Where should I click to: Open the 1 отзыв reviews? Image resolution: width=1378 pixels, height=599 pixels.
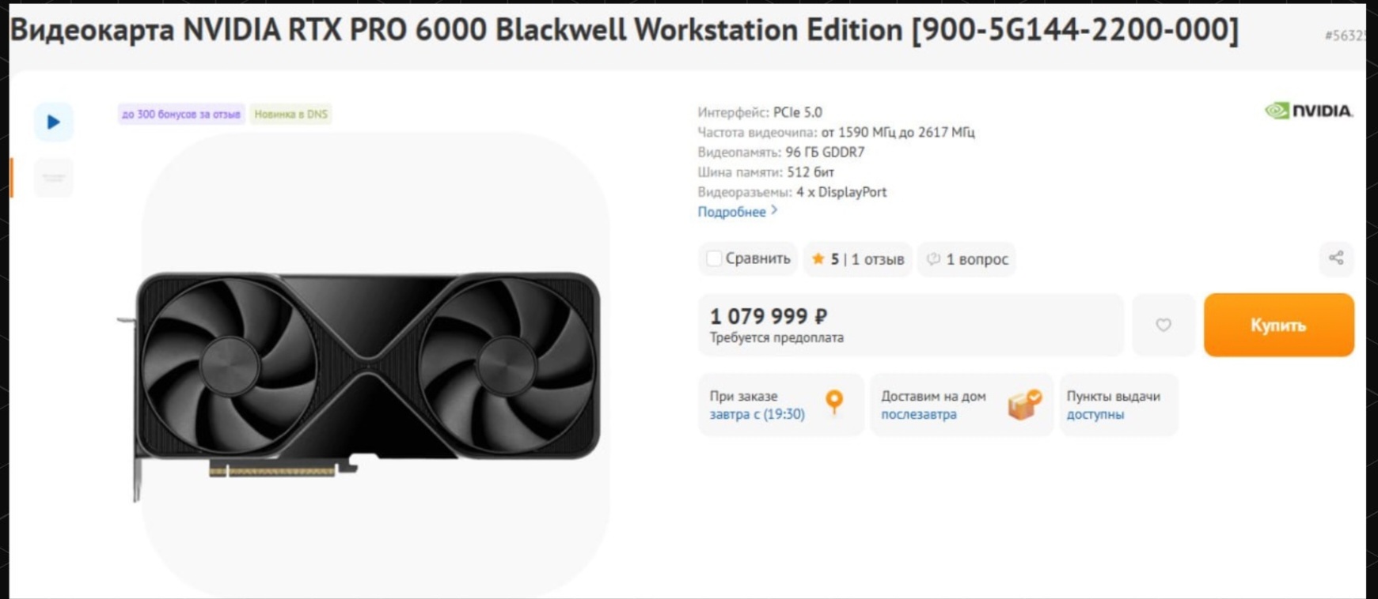coord(877,259)
